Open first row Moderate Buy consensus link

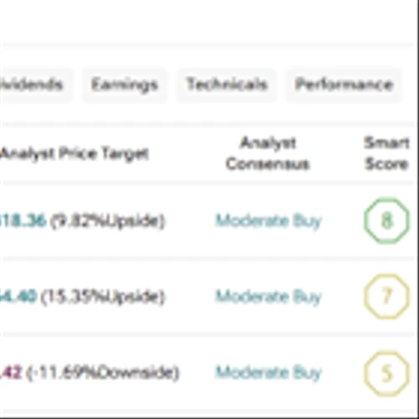click(x=269, y=221)
